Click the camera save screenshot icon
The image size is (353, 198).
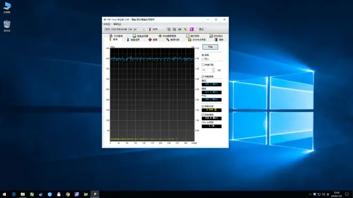point(180,29)
